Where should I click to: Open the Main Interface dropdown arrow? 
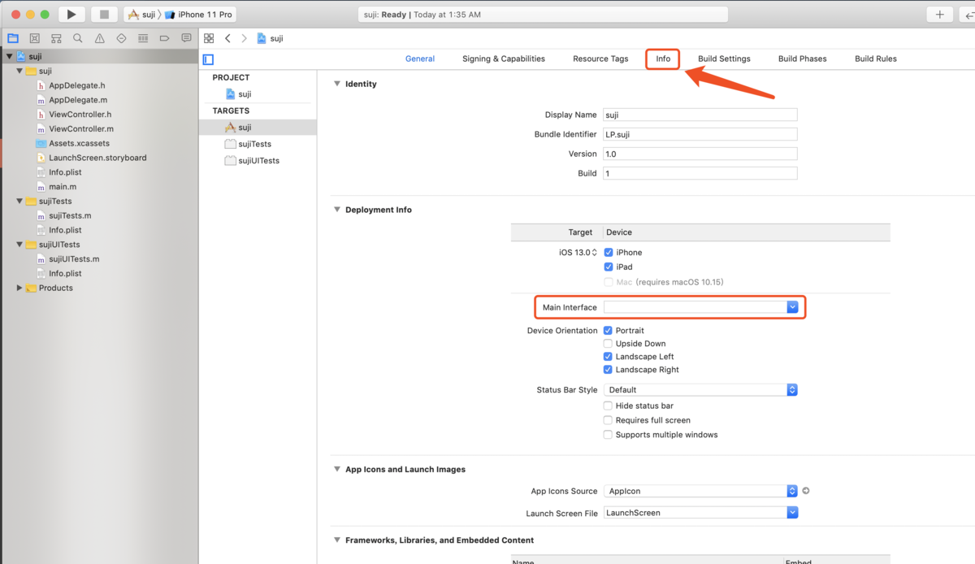pyautogui.click(x=792, y=307)
